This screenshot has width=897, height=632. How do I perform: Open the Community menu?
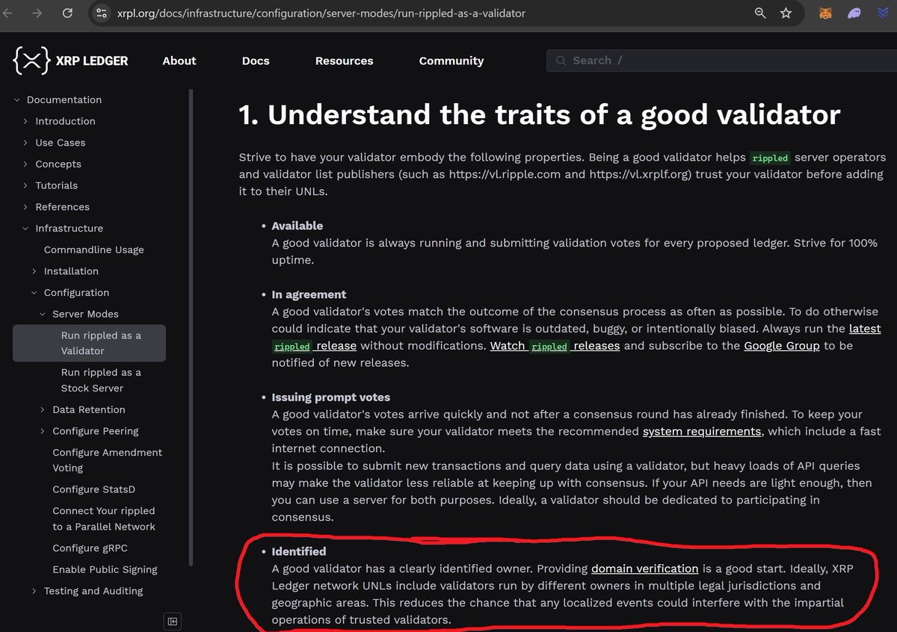coord(451,61)
